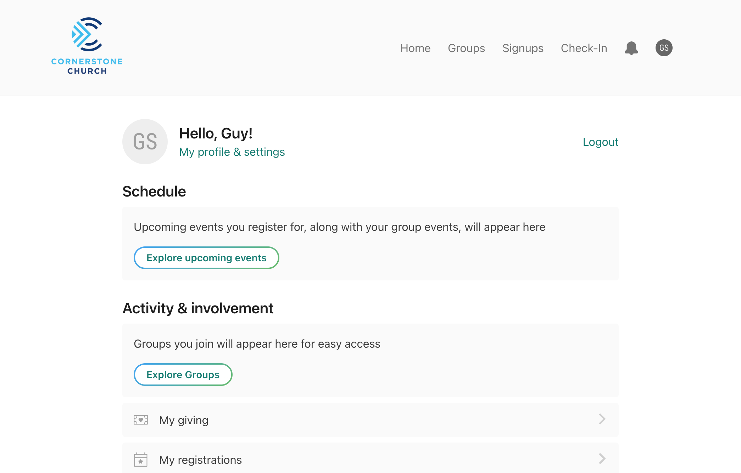Open the notifications bell icon
This screenshot has height=473, width=741.
point(631,48)
